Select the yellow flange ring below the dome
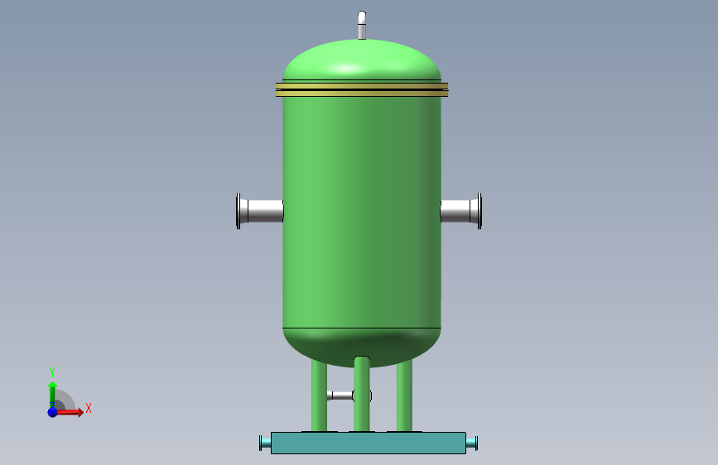 coord(362,89)
